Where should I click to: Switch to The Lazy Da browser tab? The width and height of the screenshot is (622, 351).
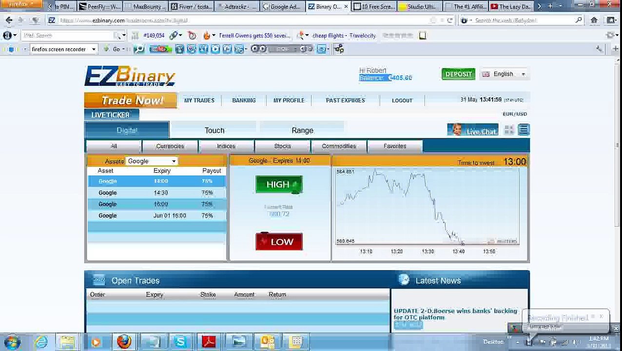pyautogui.click(x=511, y=6)
